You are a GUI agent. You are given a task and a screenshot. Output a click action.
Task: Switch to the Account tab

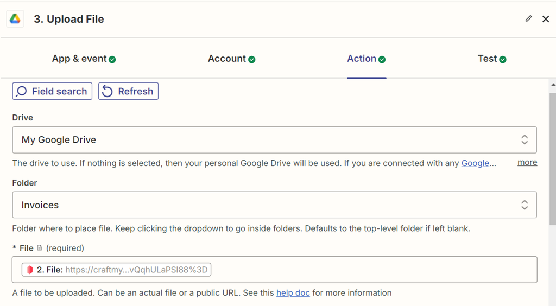point(231,59)
